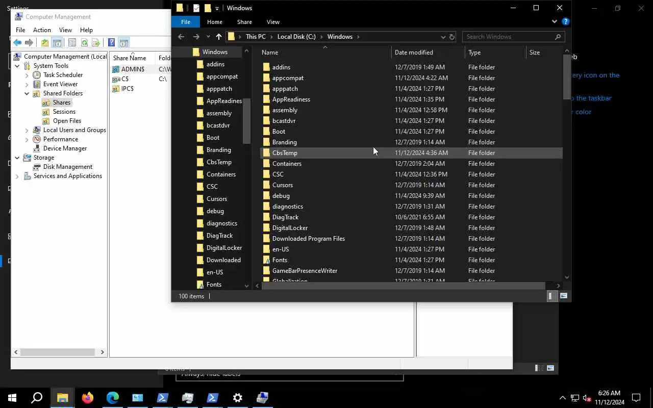
Task: Expand the Services and Applications node
Action: coord(17,176)
